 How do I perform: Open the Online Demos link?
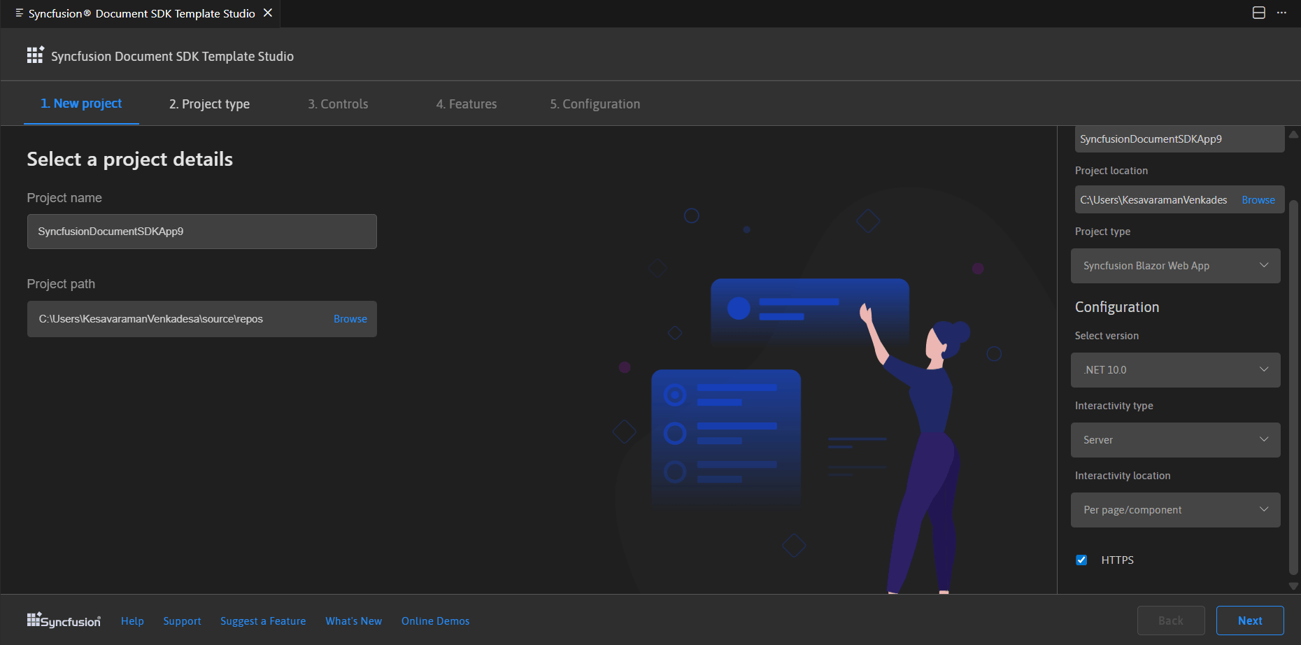point(435,621)
